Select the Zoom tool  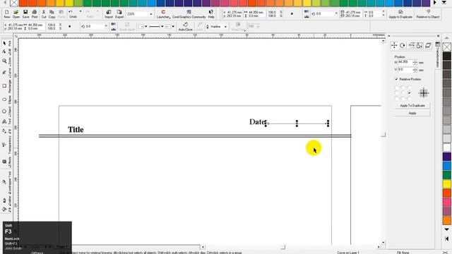coord(4,61)
